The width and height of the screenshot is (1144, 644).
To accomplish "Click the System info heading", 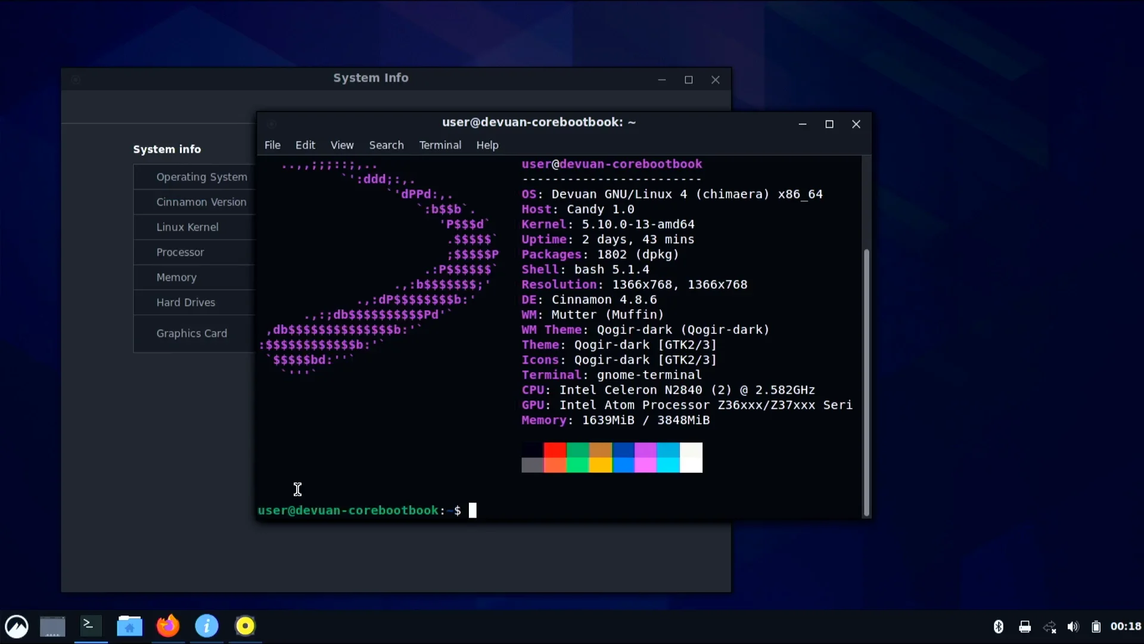I will click(167, 149).
